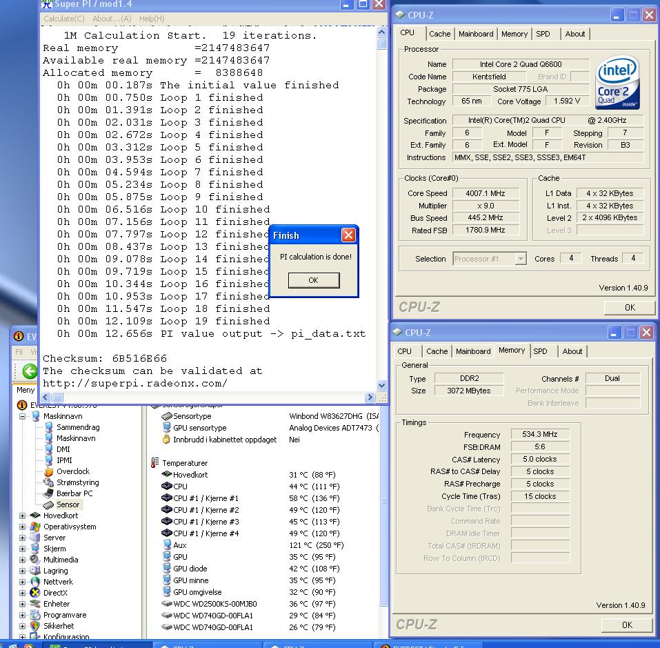660x648 pixels.
Task: Click the Sikkerhet shield icon
Action: tap(35, 626)
